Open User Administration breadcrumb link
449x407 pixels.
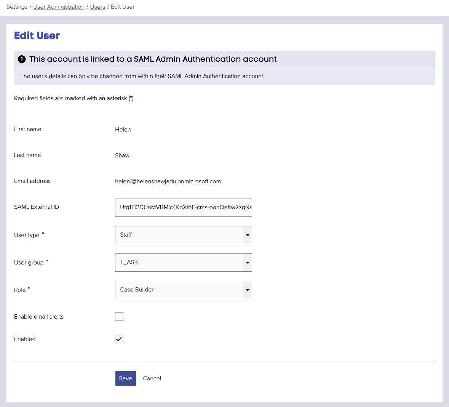point(59,7)
